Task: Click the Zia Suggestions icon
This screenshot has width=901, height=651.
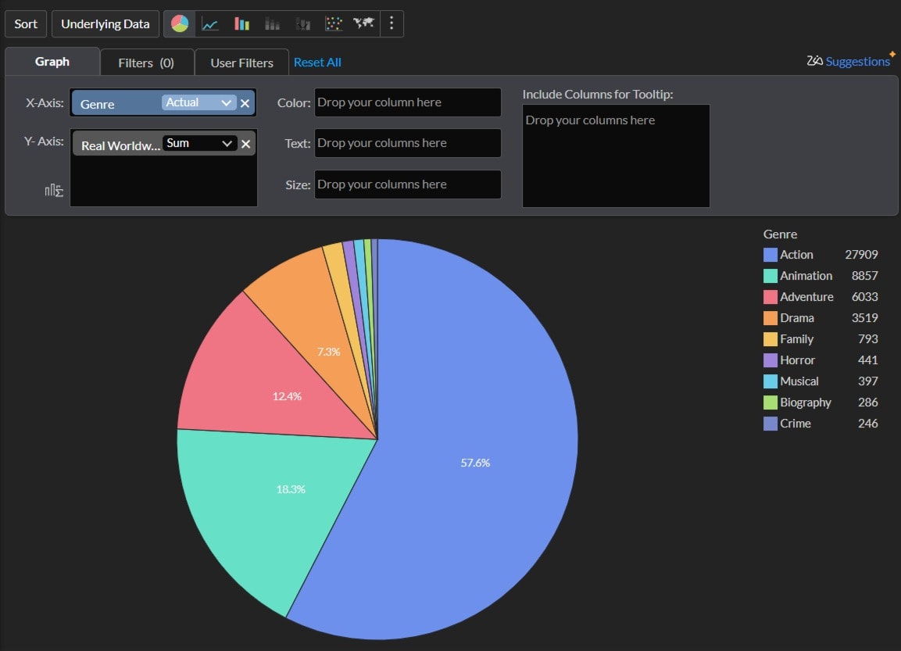Action: click(x=814, y=61)
